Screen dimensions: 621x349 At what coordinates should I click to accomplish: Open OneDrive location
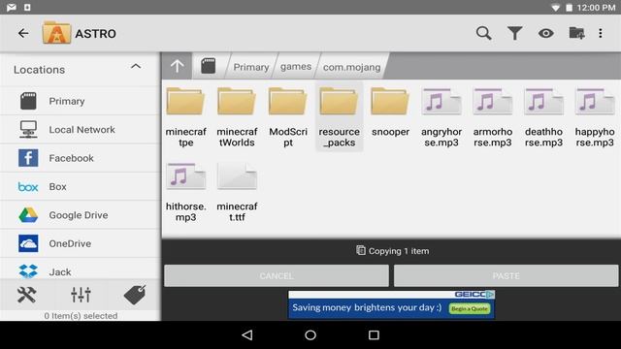coord(81,243)
